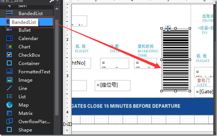Click the Matrix label
217x136 pixels.
point(26,113)
